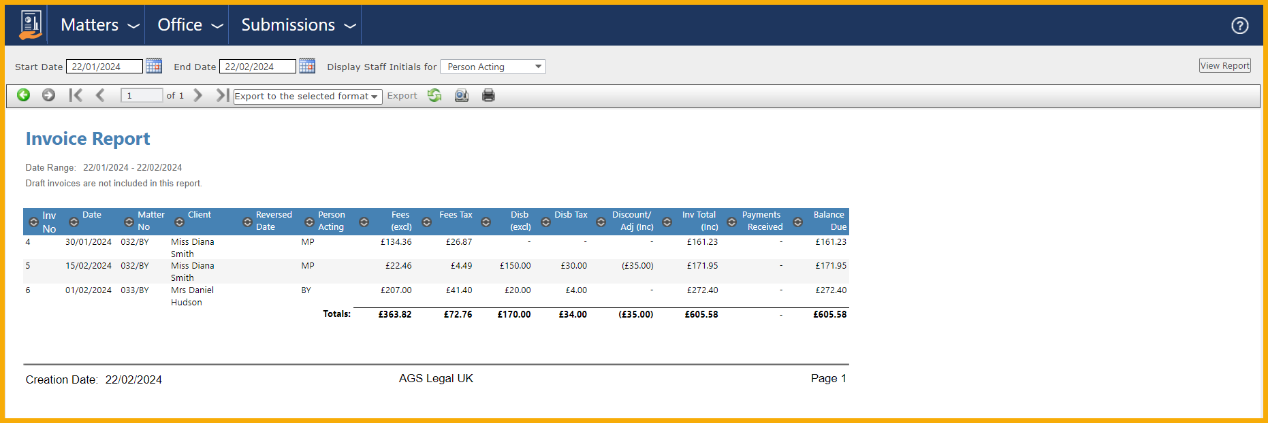Toggle sort on the Date column
The image size is (1268, 423).
point(74,222)
